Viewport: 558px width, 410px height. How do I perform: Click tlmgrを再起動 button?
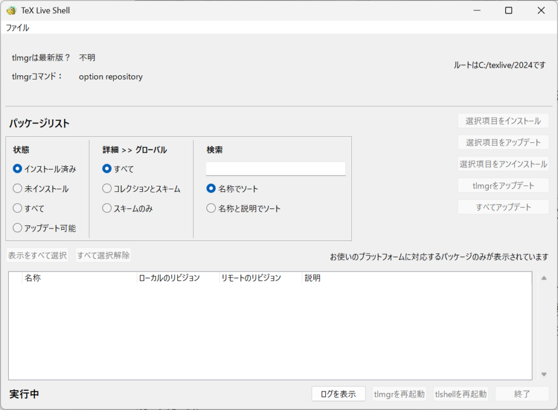coord(399,394)
